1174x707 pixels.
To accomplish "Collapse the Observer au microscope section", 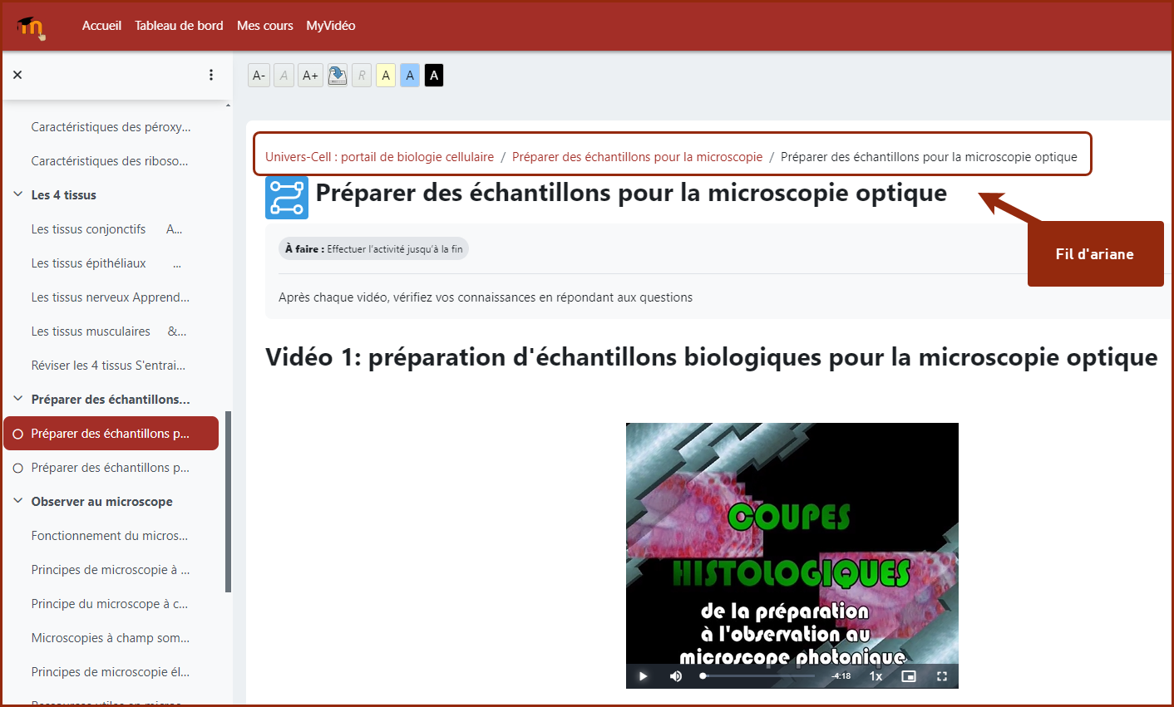I will pos(17,501).
